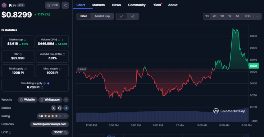
Task: Copy the UCID 35697 value
Action: tap(66, 132)
